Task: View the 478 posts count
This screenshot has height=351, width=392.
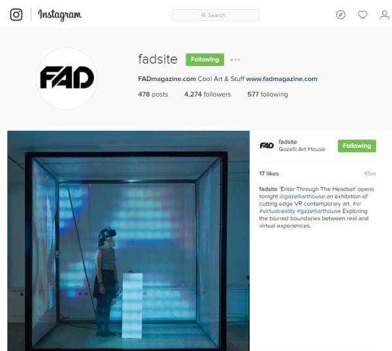Action: pyautogui.click(x=153, y=94)
